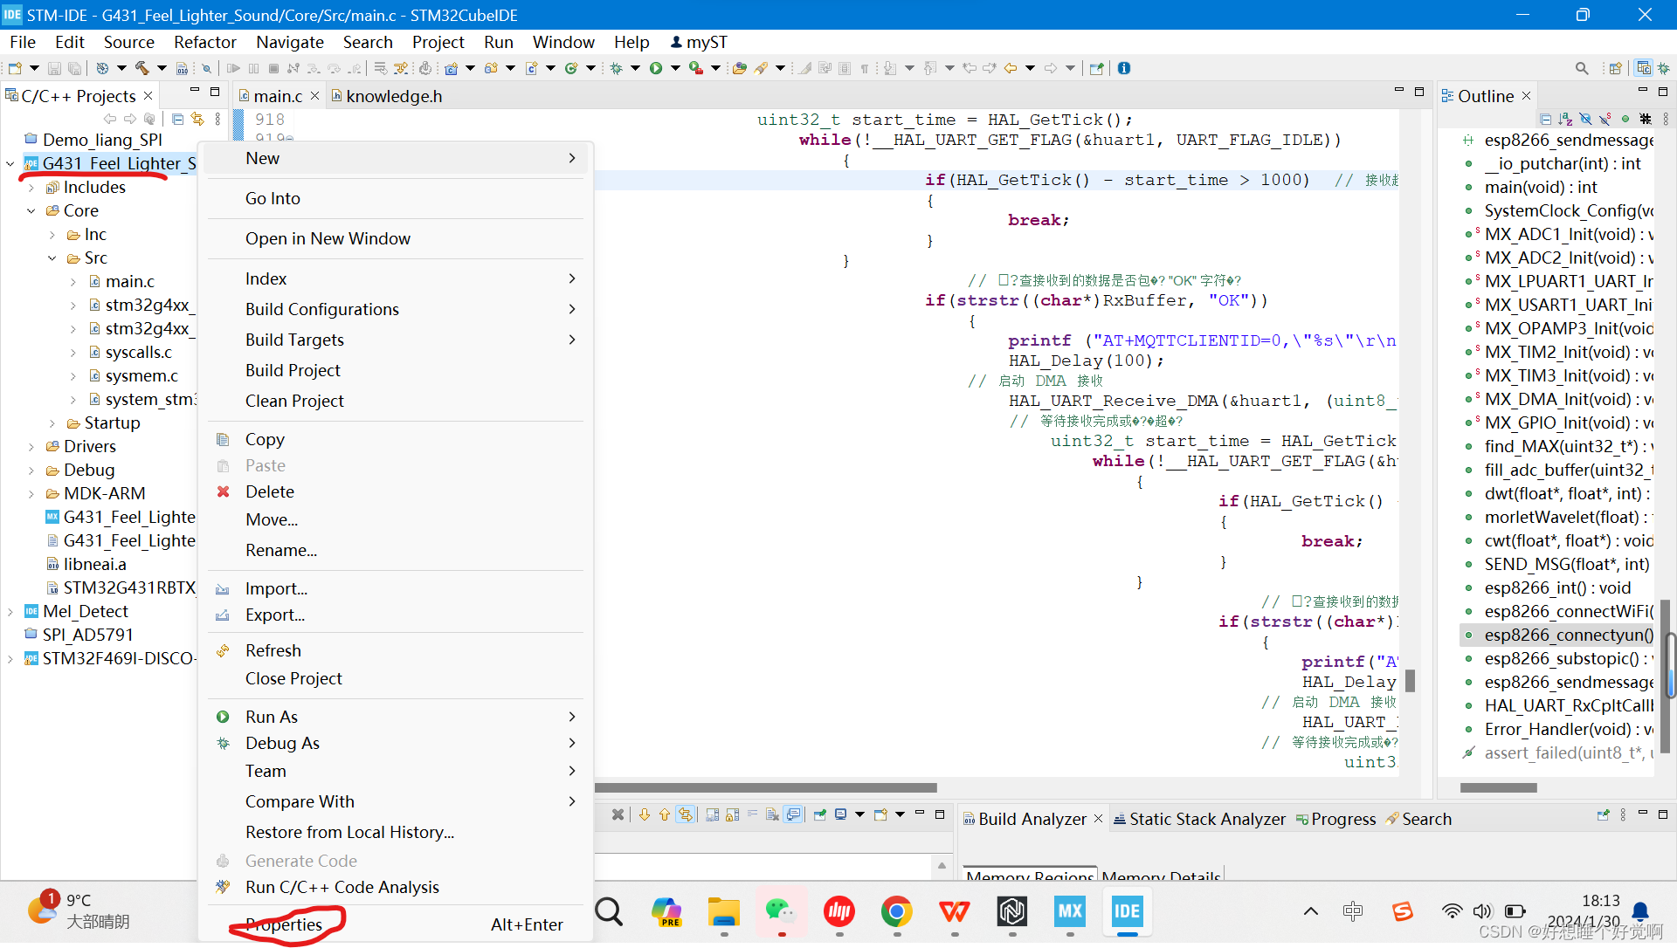1677x948 pixels.
Task: Open the Chrome icon in the taskbar
Action: coord(896,912)
